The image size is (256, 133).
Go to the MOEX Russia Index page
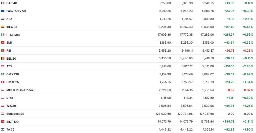(x=20, y=90)
